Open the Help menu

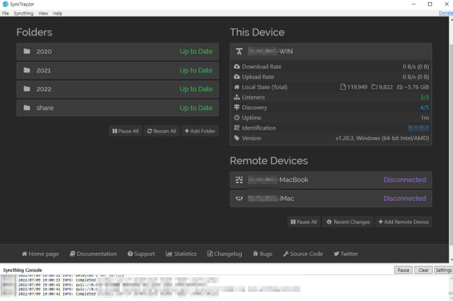57,13
